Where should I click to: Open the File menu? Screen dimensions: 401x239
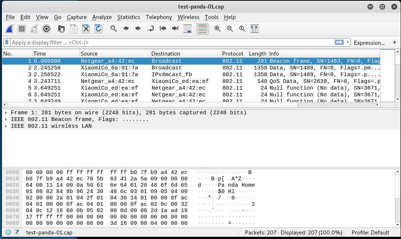tap(10, 17)
